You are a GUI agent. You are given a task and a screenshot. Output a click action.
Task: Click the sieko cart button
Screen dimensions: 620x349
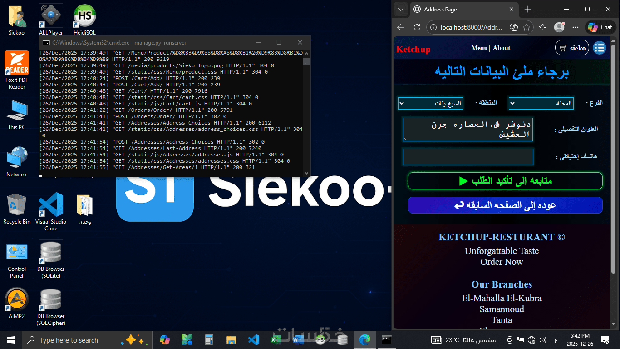click(x=572, y=48)
